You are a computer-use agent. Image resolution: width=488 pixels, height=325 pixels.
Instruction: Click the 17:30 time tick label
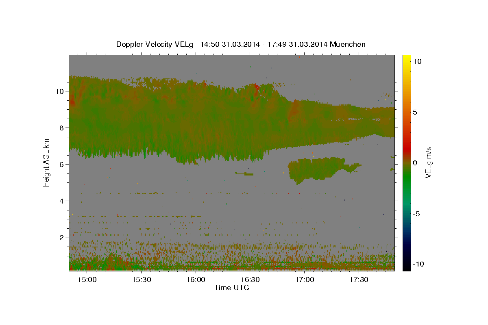359,279
